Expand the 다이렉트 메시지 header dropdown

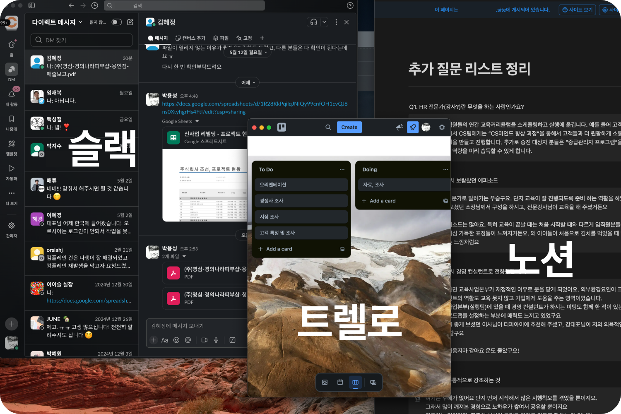(x=58, y=22)
